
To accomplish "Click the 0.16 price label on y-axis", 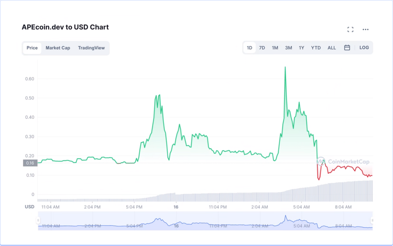I will 30,163.
